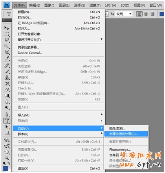Viewport: 165px width, 173px height.
Task: Toggle right text alignment button
Action: coord(152,14)
